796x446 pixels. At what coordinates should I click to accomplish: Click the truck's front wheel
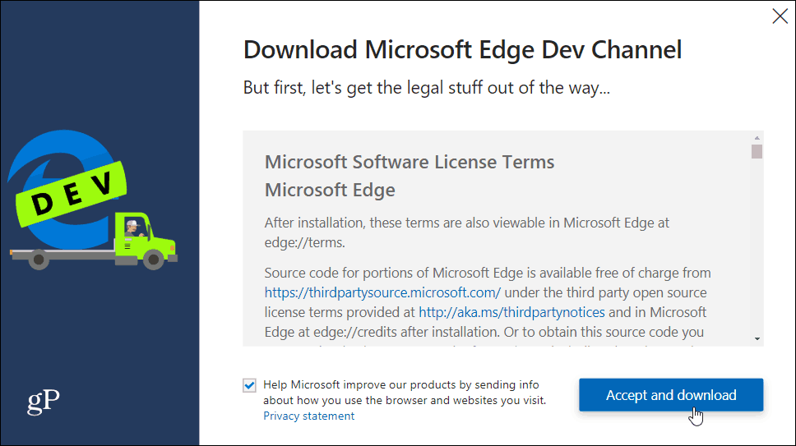[153, 260]
